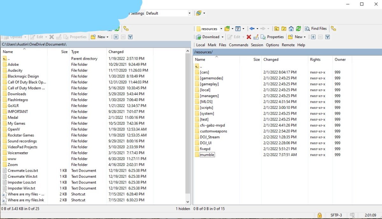Viewport: 382px width, 219px height.
Task: Click the remote Rename icon
Action: pos(256,37)
